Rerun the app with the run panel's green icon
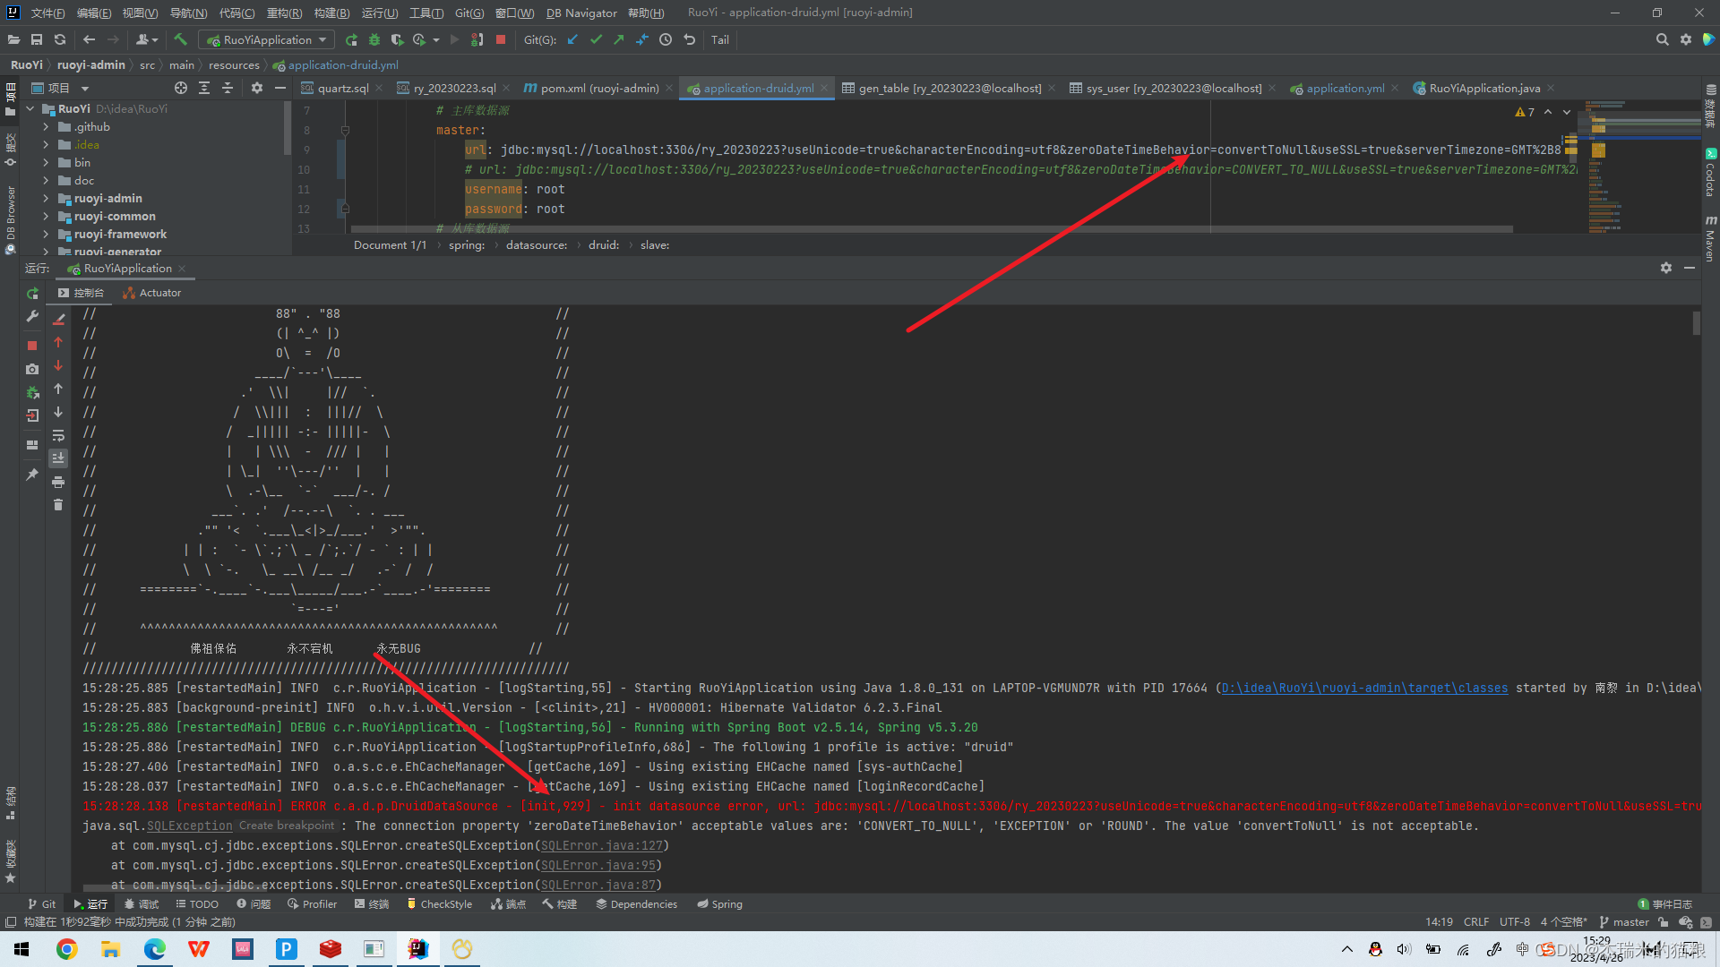This screenshot has height=967, width=1720. pyautogui.click(x=32, y=294)
